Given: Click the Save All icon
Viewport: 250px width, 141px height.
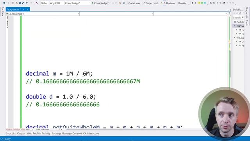Looking at the screenshot, I should point(23,3).
